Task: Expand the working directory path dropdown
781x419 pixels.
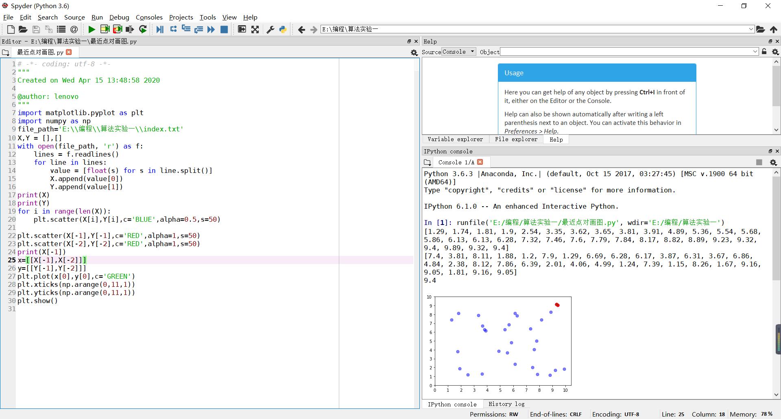Action: (751, 29)
